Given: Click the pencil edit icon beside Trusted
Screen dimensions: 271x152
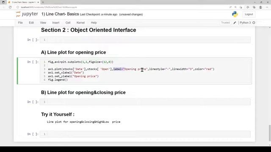Looking at the screenshot, I should [235, 23].
